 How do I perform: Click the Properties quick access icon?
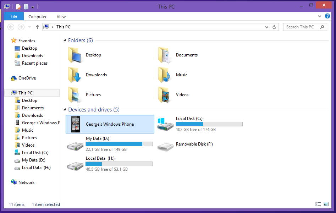pyautogui.click(x=19, y=7)
